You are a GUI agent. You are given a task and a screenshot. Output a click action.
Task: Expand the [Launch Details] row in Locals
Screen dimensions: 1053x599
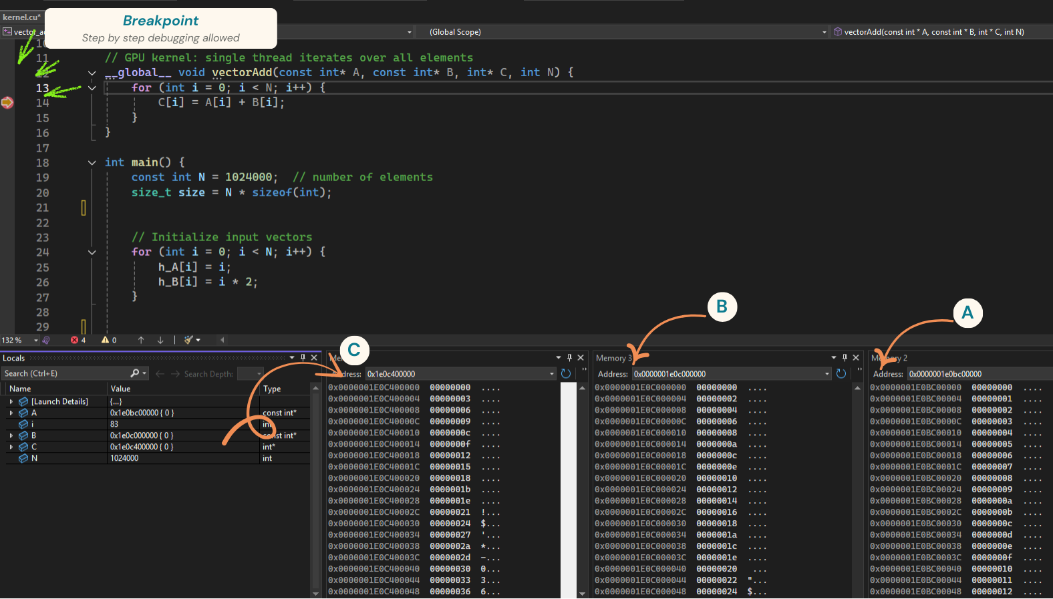11,401
